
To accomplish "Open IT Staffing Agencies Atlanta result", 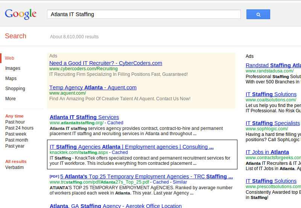I will [x=131, y=147].
